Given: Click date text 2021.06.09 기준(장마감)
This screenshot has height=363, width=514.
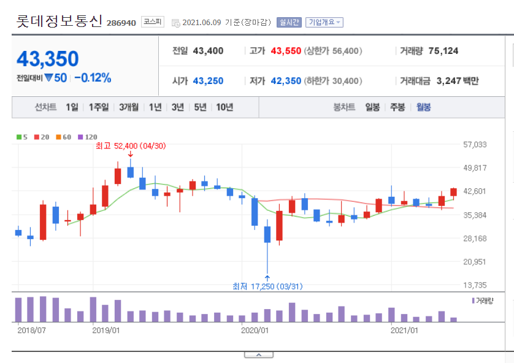Looking at the screenshot, I should 226,22.
